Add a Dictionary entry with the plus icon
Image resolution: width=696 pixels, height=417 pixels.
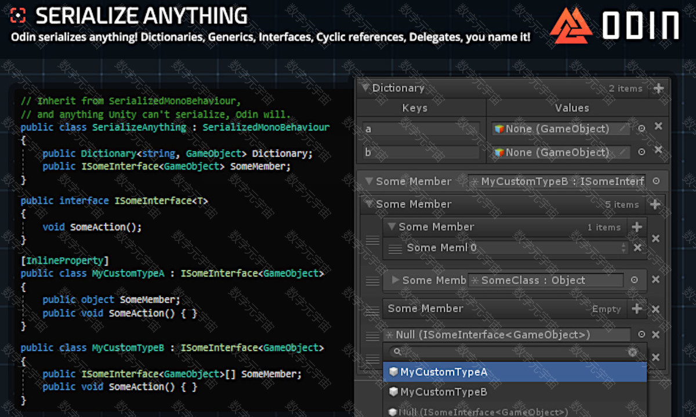[x=658, y=88]
